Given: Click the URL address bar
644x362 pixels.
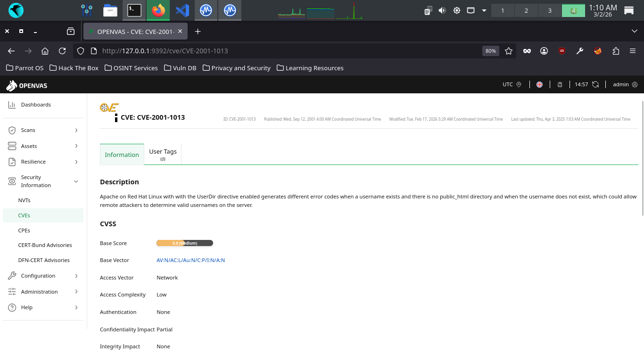Looking at the screenshot, I should coord(283,51).
